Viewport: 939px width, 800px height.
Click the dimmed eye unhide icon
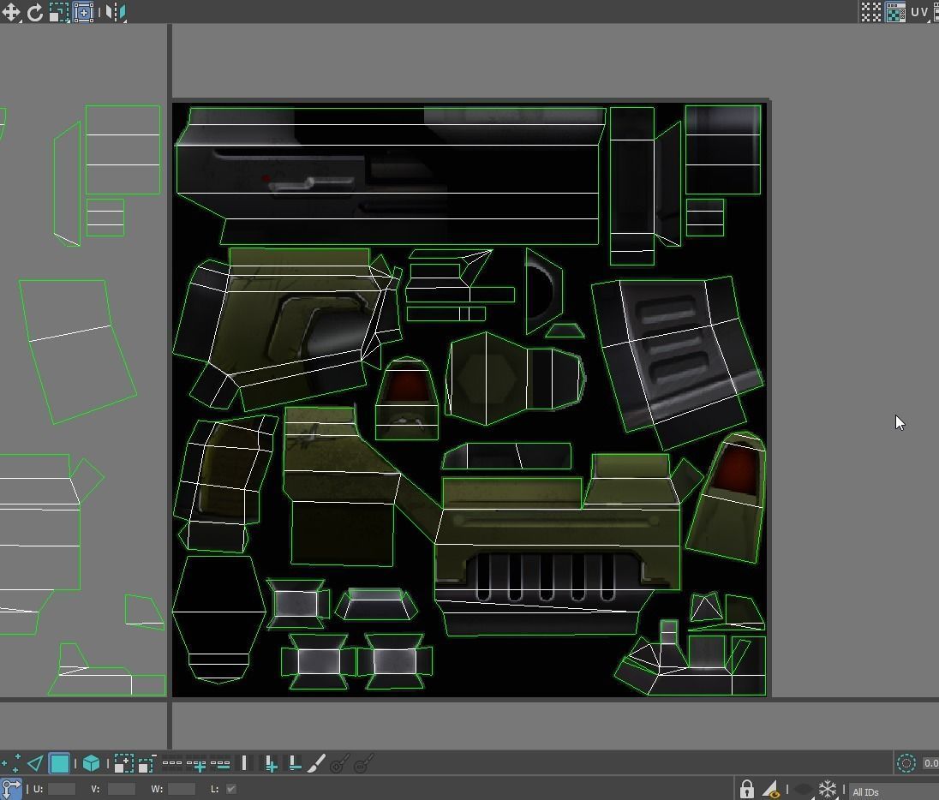804,789
